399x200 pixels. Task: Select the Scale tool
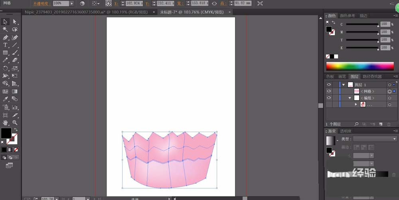coord(15,68)
